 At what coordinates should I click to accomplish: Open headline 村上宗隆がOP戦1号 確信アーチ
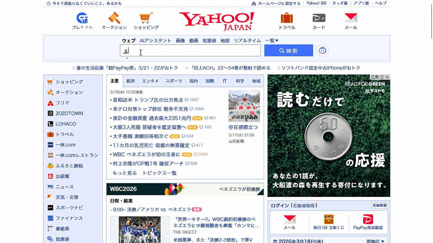(x=148, y=163)
